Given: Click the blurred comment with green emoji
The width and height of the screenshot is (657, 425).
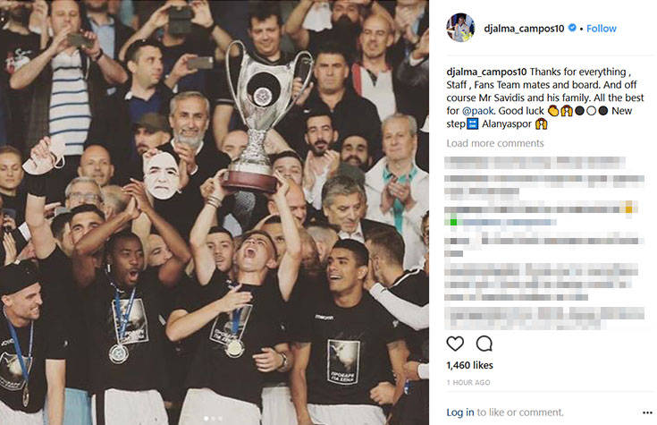Looking at the screenshot, I should pos(542,215).
